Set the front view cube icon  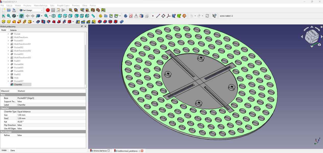pos(59,16)
